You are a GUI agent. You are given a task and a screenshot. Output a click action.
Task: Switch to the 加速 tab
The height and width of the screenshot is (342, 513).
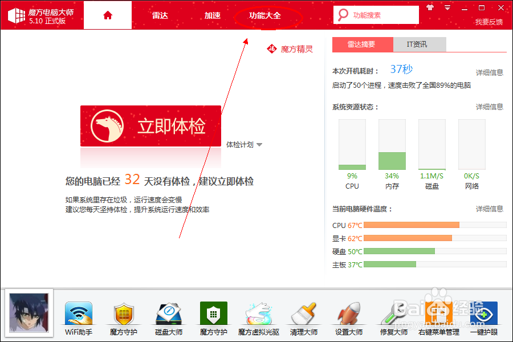click(213, 15)
